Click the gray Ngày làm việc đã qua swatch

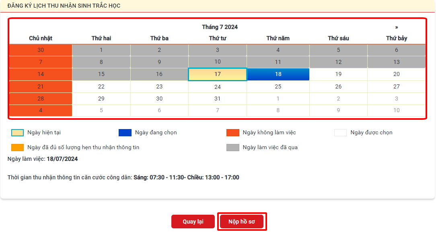[x=233, y=148]
